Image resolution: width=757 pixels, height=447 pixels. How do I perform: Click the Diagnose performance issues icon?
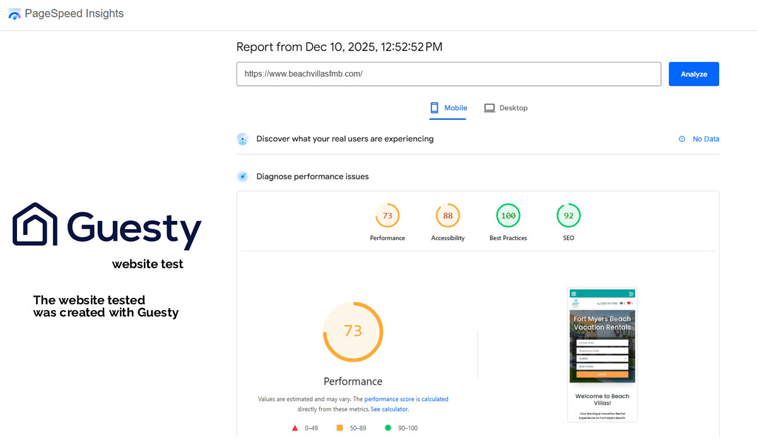[243, 177]
